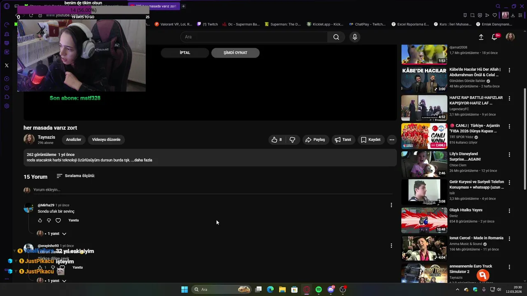Dislike the video with thumbs down
The width and height of the screenshot is (527, 296).
tap(292, 140)
